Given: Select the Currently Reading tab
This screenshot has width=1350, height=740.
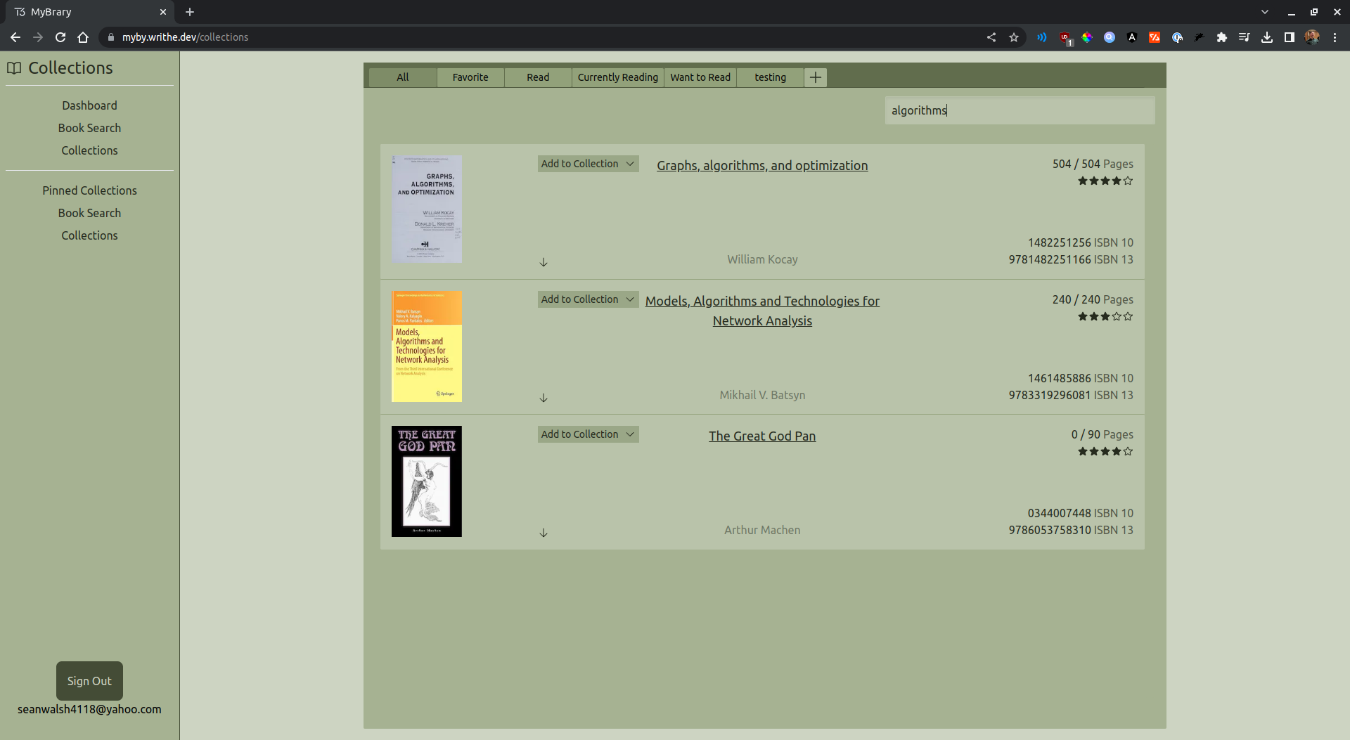Looking at the screenshot, I should pyautogui.click(x=617, y=77).
